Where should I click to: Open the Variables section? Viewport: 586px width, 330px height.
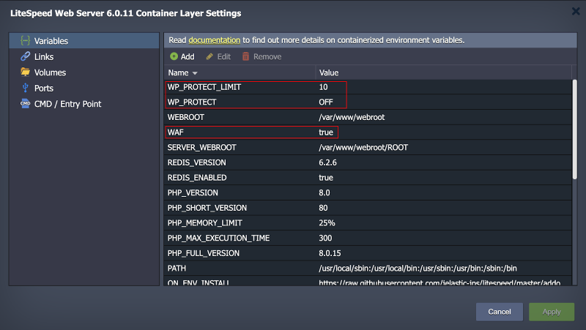84,41
